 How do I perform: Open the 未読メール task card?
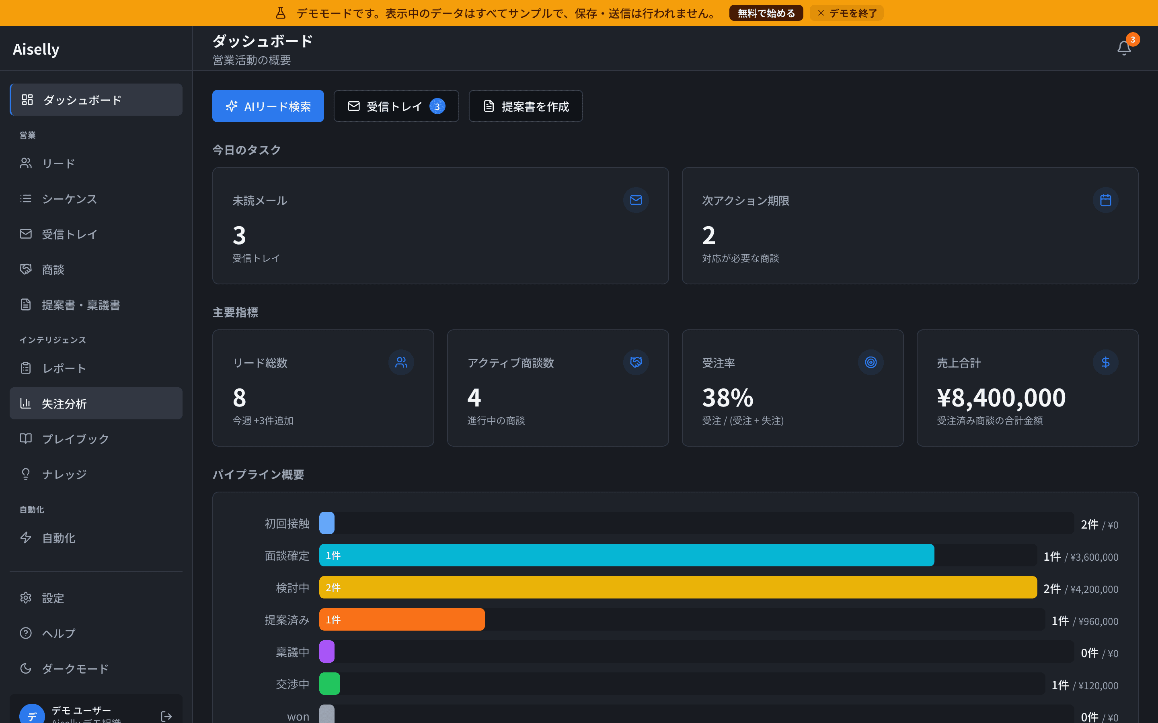coord(440,226)
